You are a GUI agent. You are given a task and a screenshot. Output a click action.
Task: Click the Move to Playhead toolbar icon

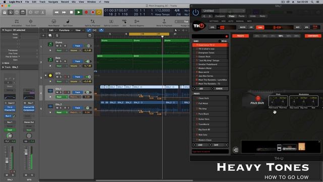tap(164, 21)
